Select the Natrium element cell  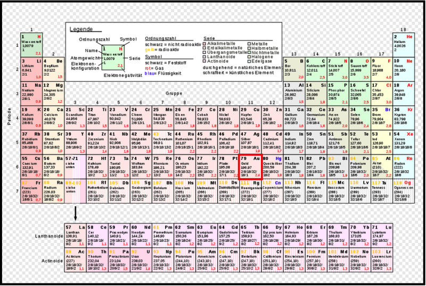pyautogui.click(x=31, y=94)
